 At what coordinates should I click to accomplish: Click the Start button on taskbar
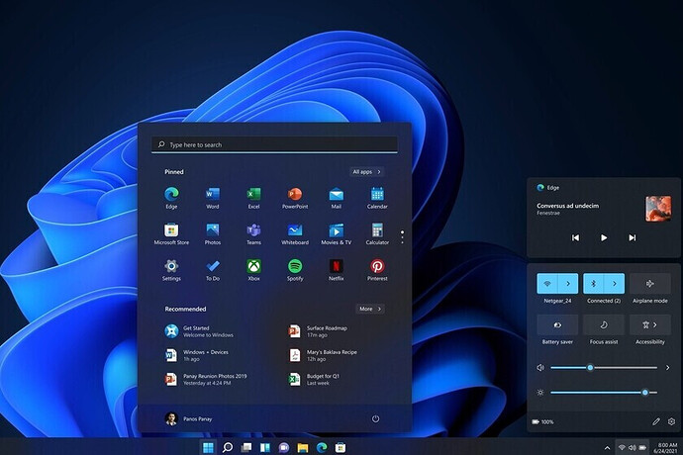pos(208,447)
